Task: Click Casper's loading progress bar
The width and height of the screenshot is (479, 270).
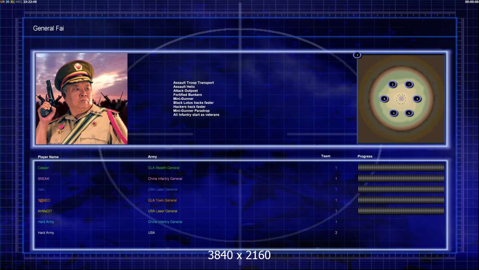Action: coord(401,167)
